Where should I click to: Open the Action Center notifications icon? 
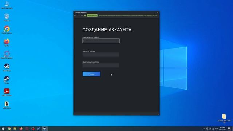229,128
